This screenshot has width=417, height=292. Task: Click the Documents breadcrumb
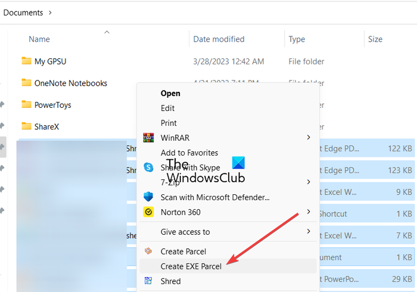(23, 13)
